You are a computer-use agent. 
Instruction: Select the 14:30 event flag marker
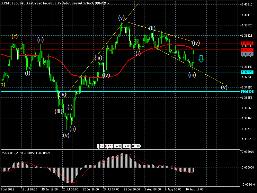118,146
